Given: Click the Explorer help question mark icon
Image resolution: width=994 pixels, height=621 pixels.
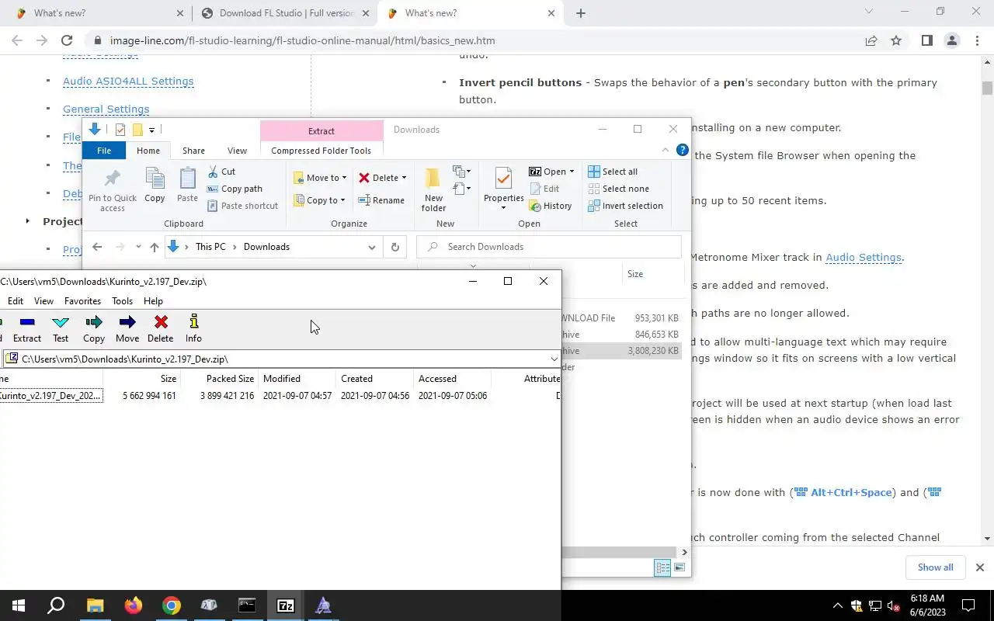Looking at the screenshot, I should pos(682,151).
